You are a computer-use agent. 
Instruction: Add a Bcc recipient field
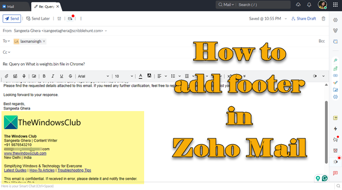(x=321, y=41)
